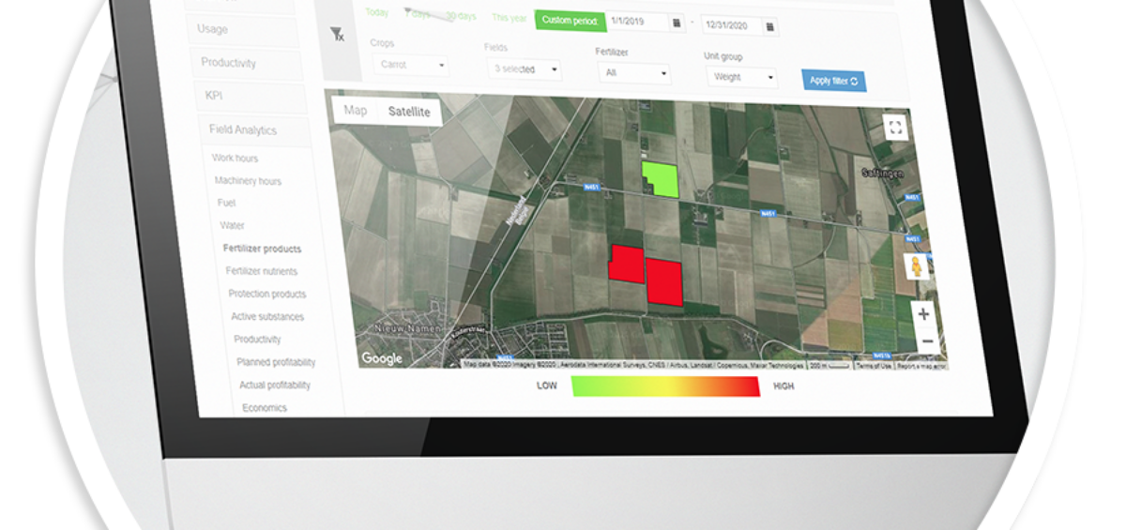Select the Productivity sub-item under Field Analytics

click(257, 340)
